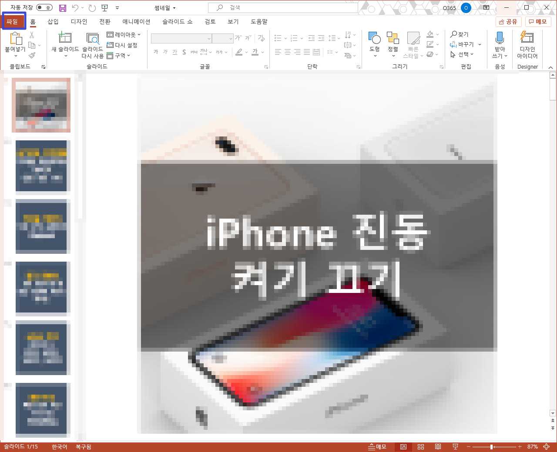Click the text Highlight Color button
Image resolution: width=557 pixels, height=452 pixels.
[x=239, y=52]
